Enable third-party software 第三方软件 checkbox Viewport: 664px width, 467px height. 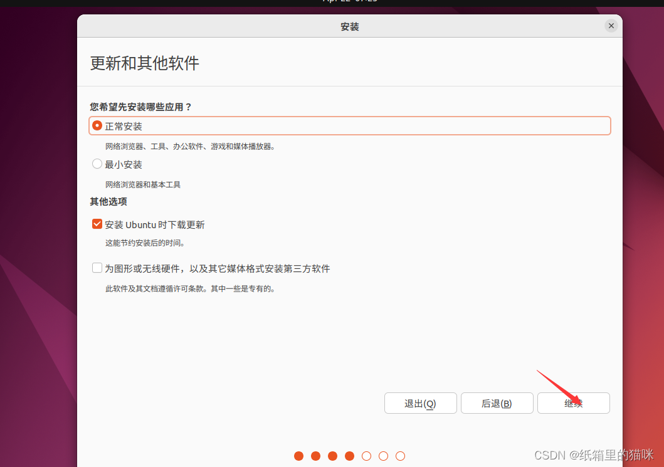[x=97, y=268]
